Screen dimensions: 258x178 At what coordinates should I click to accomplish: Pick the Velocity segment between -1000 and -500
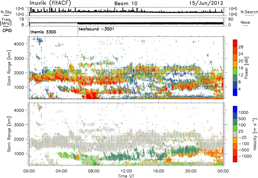coord(235,153)
